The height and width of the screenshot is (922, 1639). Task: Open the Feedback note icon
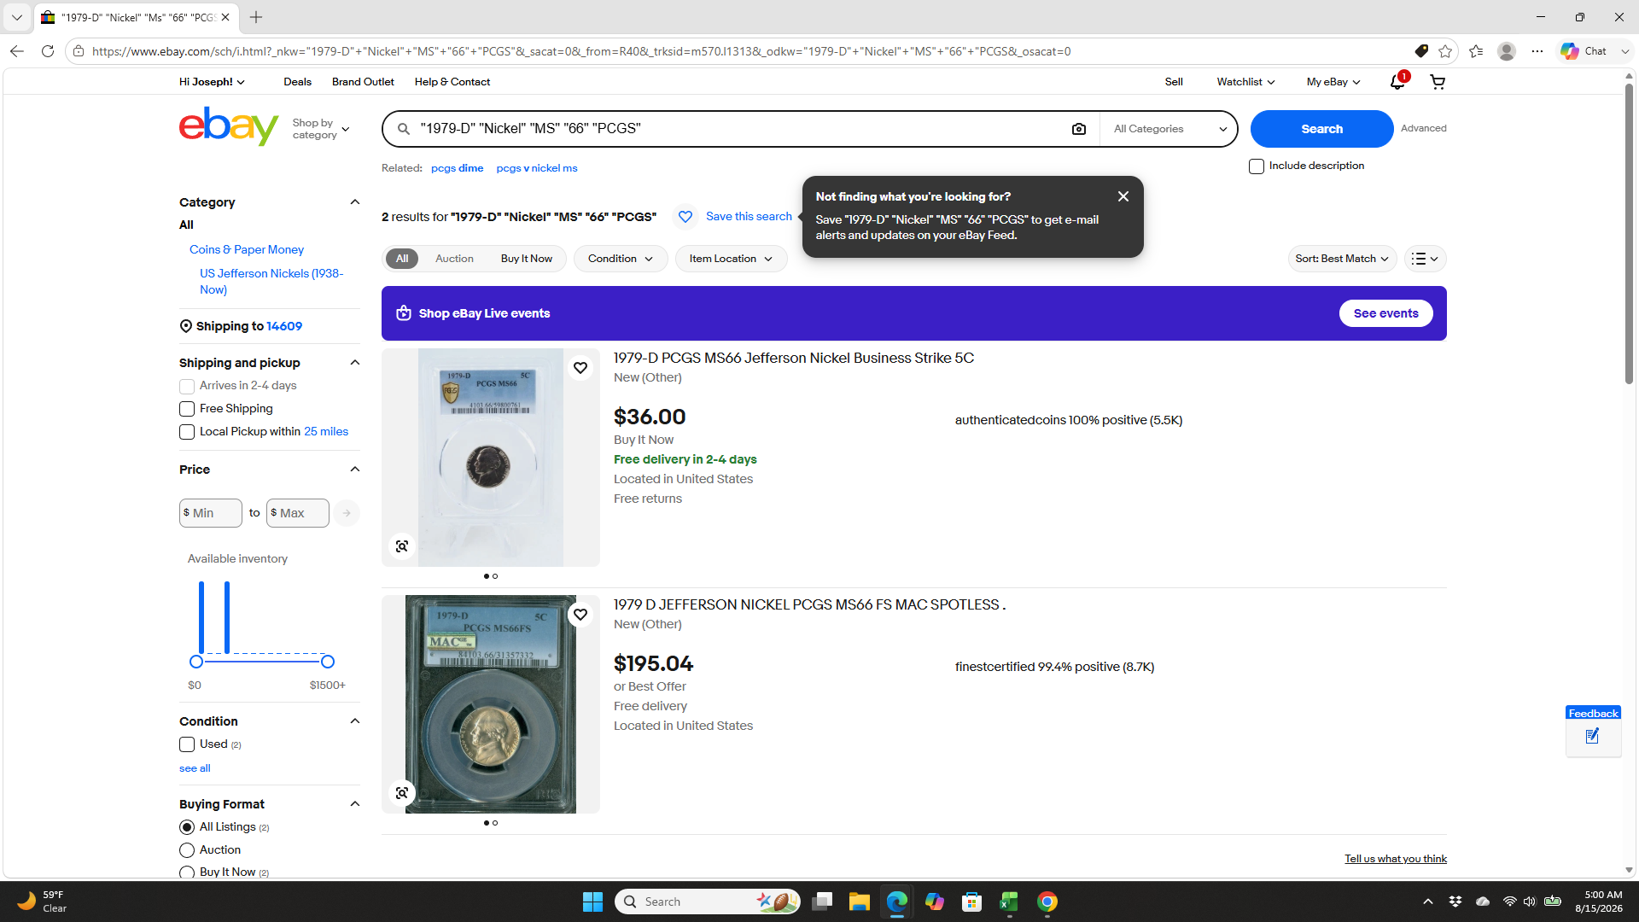[x=1593, y=736]
